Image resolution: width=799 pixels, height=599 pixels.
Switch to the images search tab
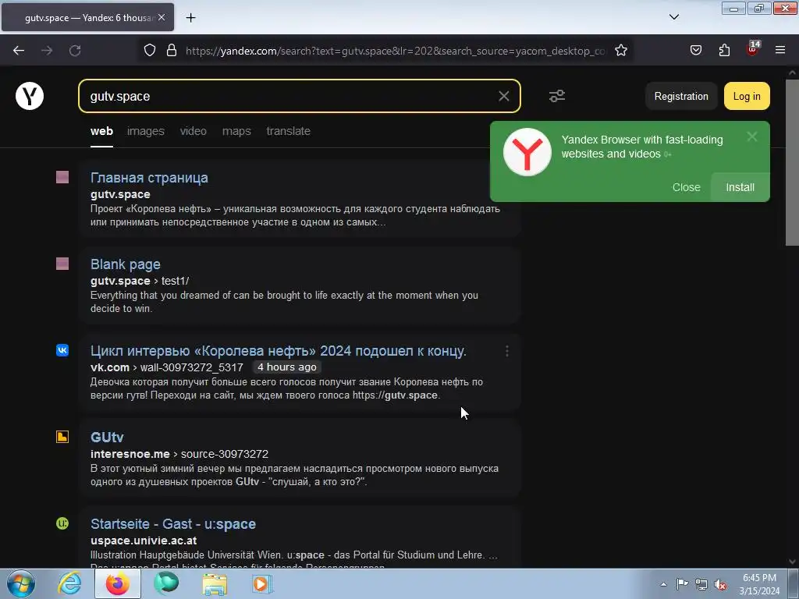click(x=146, y=131)
